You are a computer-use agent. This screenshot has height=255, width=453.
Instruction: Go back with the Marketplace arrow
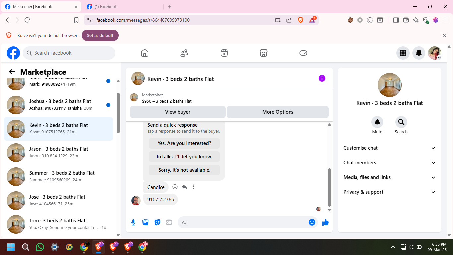[x=12, y=72]
